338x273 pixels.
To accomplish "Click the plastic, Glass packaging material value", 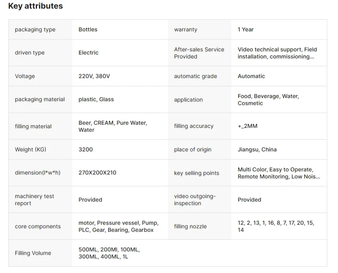I will pos(96,99).
